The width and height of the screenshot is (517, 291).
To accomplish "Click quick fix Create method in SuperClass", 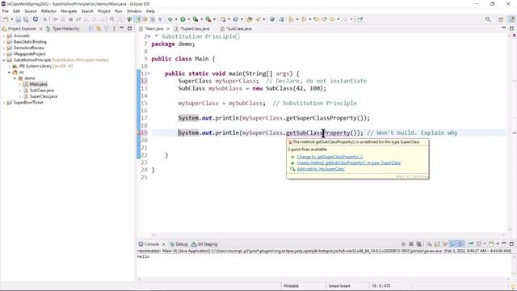I will [349, 162].
